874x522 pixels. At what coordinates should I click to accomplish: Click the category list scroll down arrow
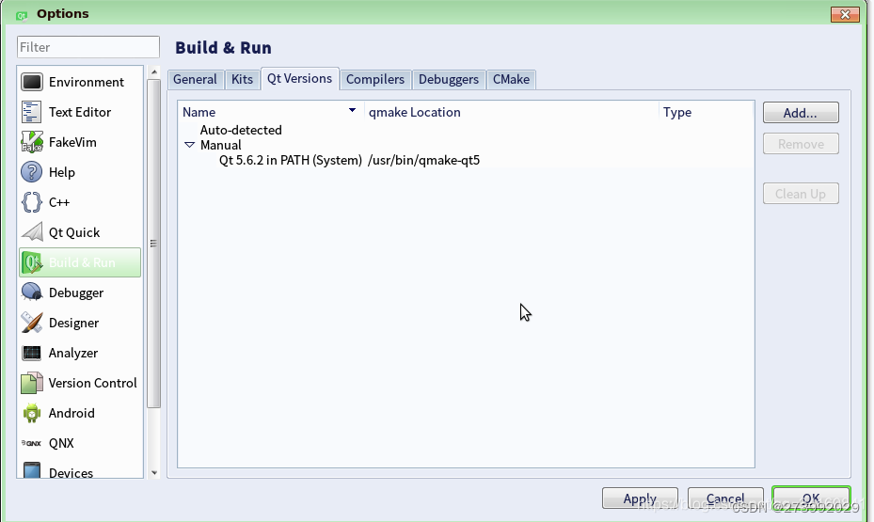click(x=154, y=473)
